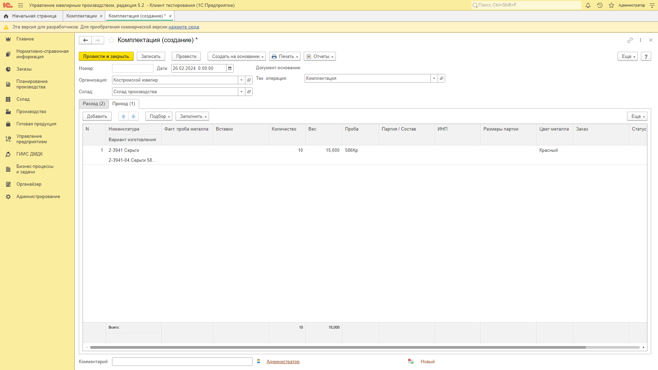Open the table Еще menu
Viewport: 658px width, 370px height.
pyautogui.click(x=637, y=116)
